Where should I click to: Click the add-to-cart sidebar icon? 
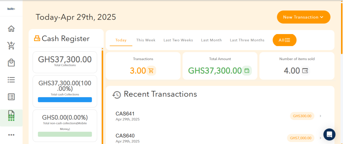click(11, 45)
